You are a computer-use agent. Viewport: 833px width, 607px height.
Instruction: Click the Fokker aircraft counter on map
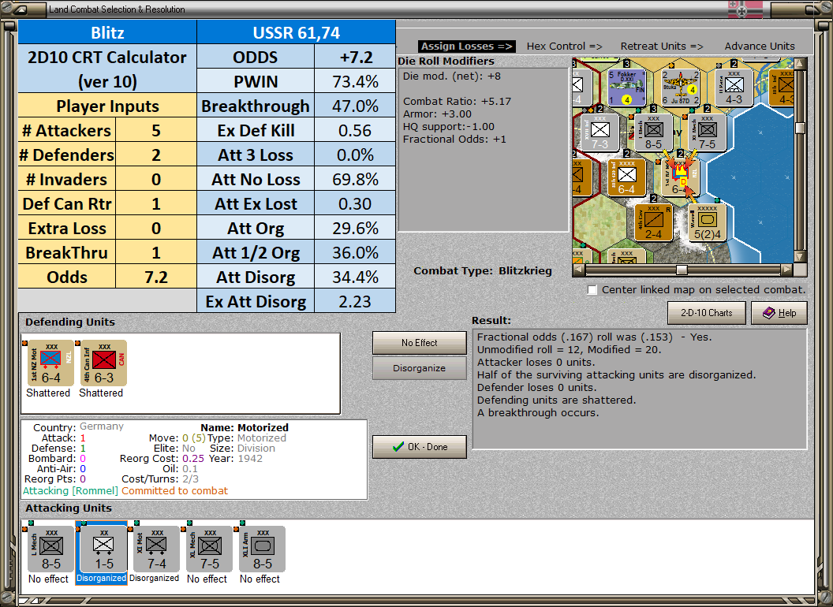(626, 87)
